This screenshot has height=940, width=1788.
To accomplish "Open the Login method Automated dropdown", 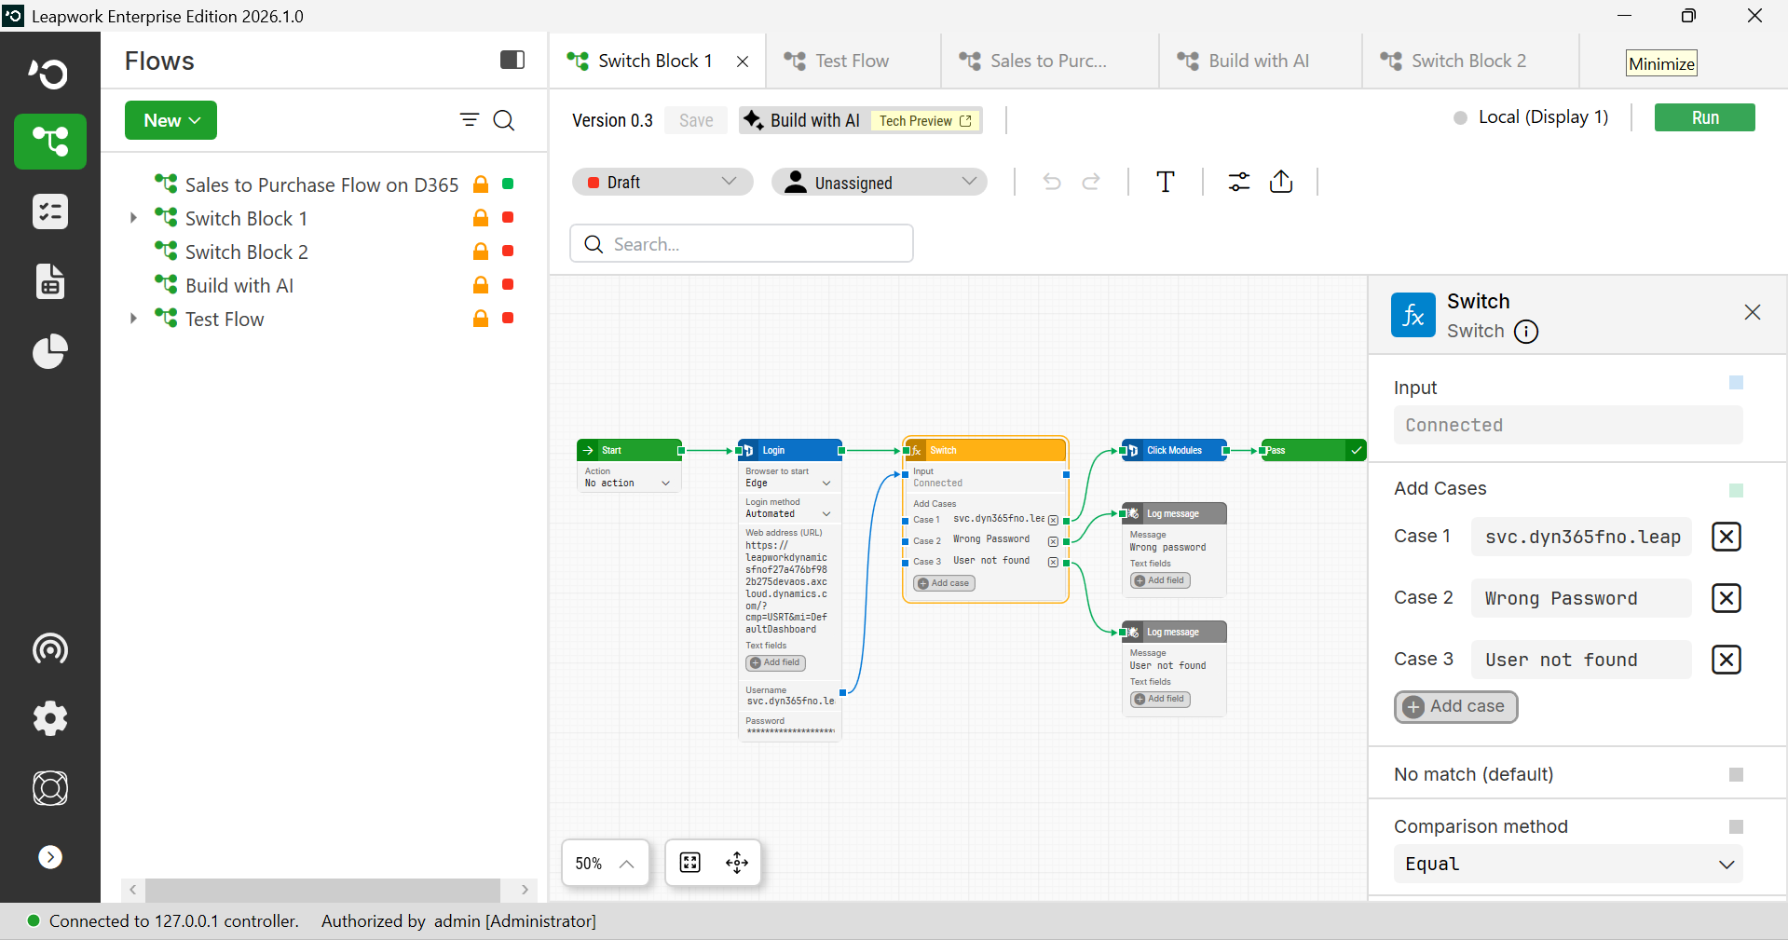I will pos(788,513).
